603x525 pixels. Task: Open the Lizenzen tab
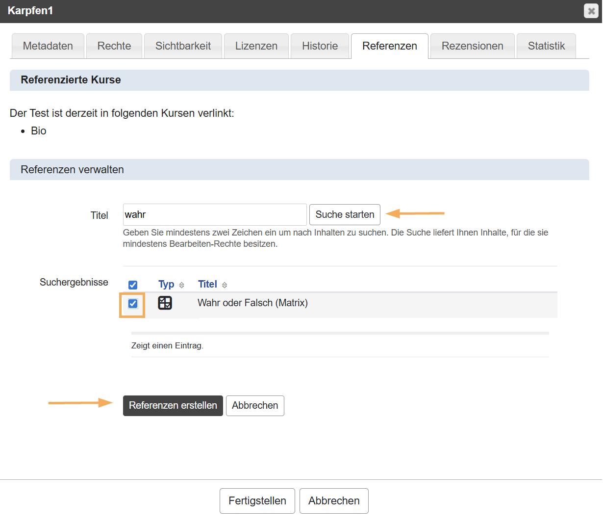pyautogui.click(x=256, y=46)
